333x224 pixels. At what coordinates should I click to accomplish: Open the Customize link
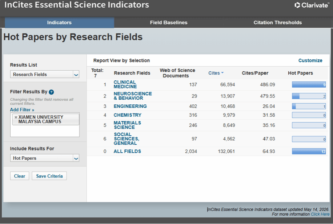[310, 61]
